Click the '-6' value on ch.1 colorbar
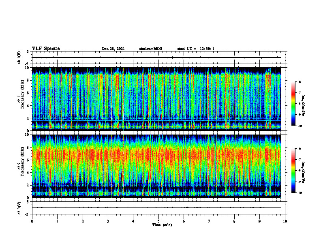This screenshot has height=248, width=321. (x=299, y=81)
